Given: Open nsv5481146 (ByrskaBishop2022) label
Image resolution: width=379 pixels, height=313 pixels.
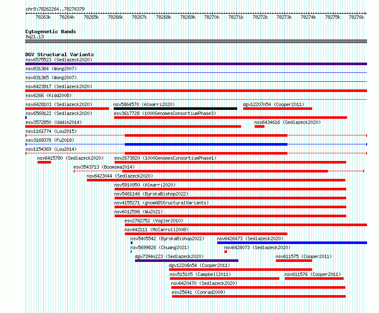Looking at the screenshot, I should tap(151, 194).
